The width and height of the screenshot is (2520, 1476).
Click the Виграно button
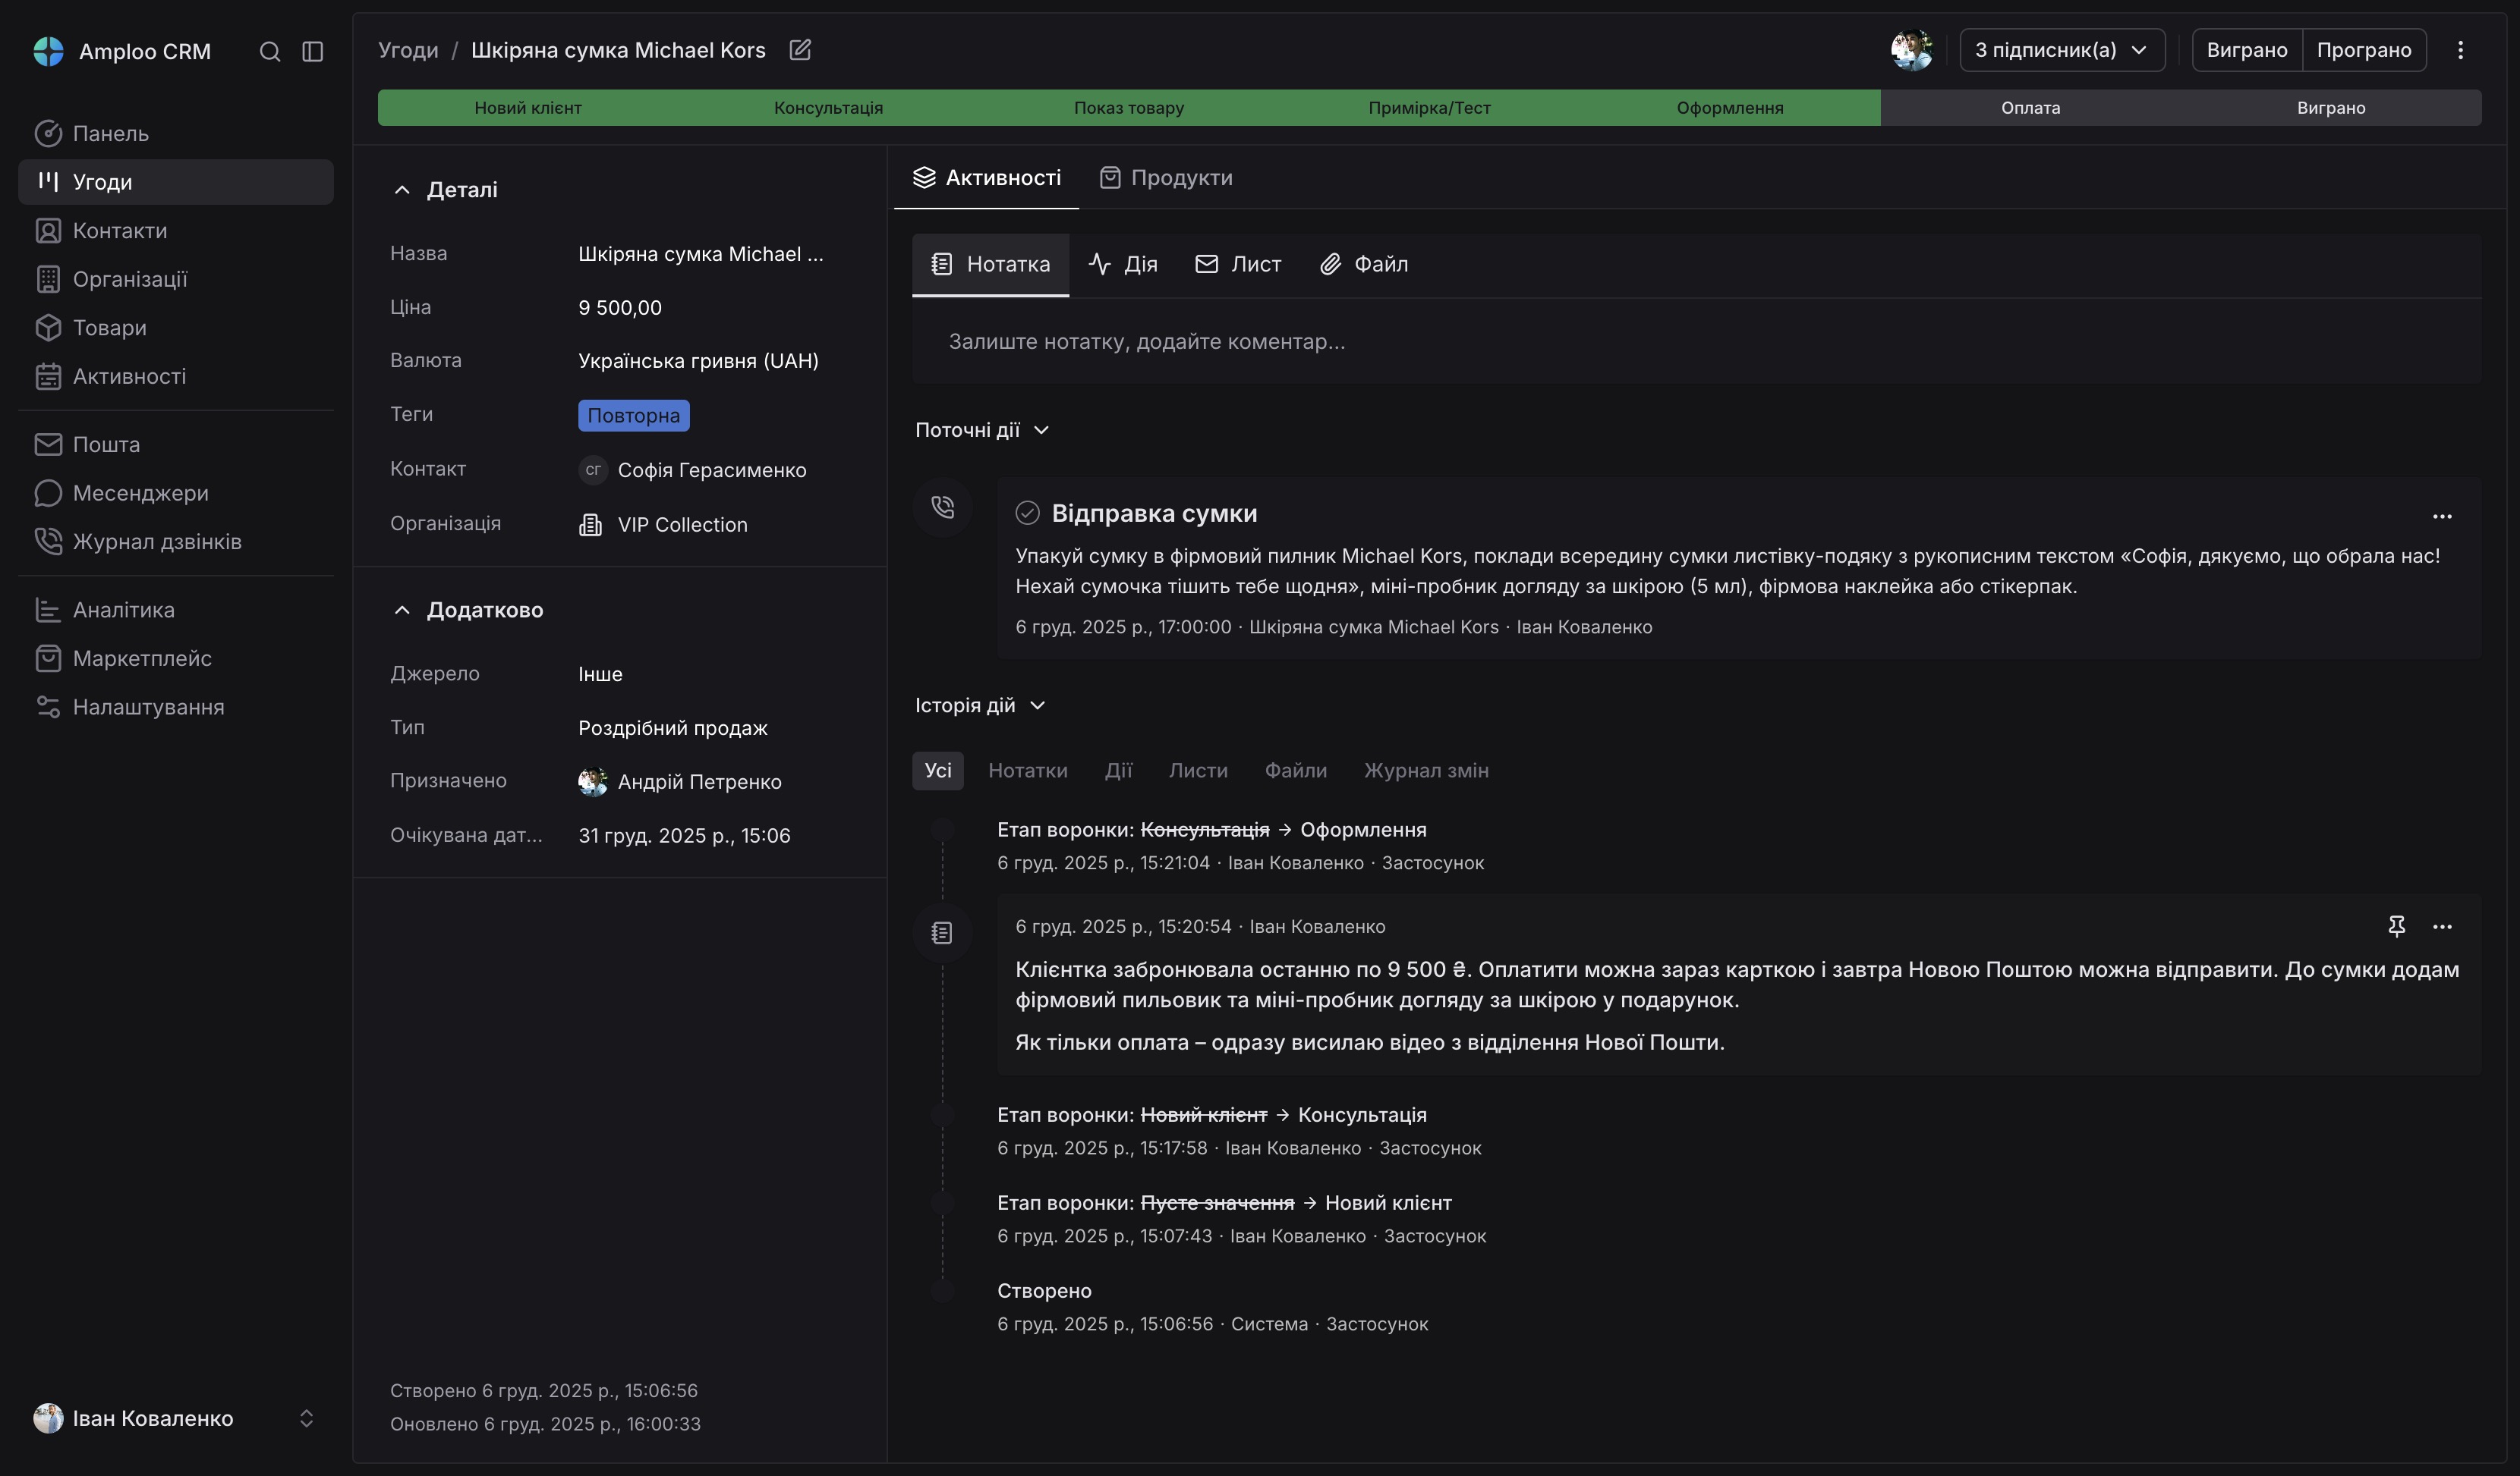(2246, 49)
